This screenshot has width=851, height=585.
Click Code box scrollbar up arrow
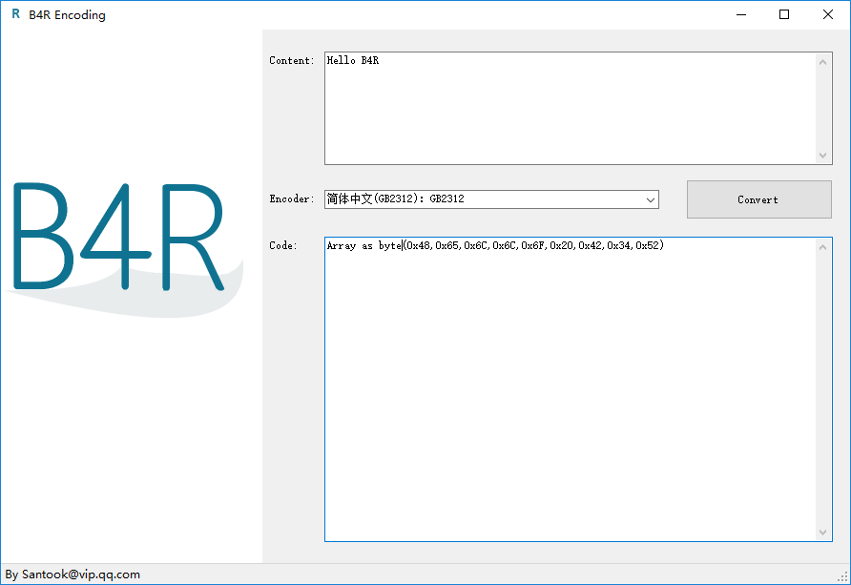tap(822, 247)
